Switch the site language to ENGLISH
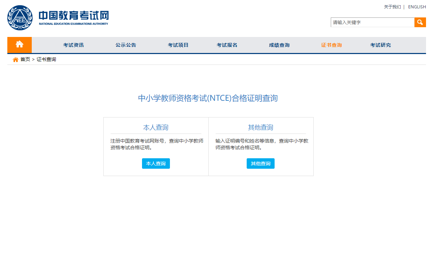This screenshot has height=274, width=433. coord(417,7)
